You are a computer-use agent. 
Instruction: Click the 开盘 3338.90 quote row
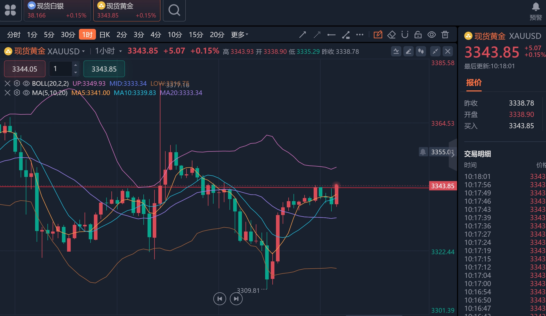(499, 114)
